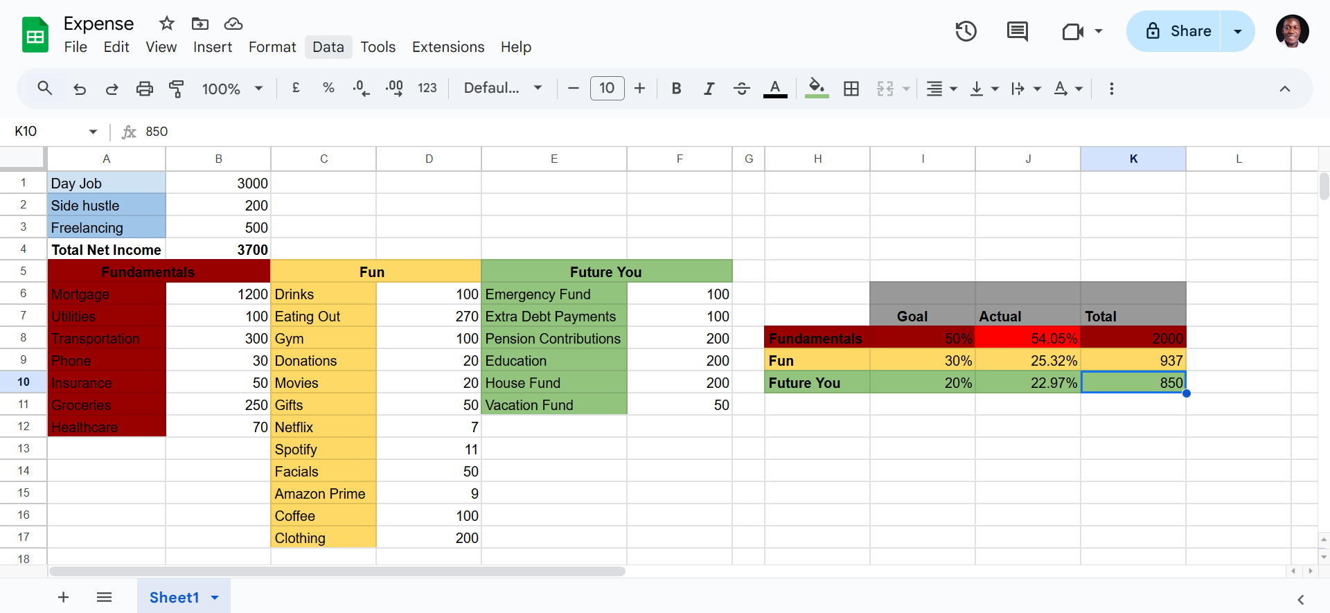Format as currency with pound icon
1330x613 pixels.
pos(296,88)
